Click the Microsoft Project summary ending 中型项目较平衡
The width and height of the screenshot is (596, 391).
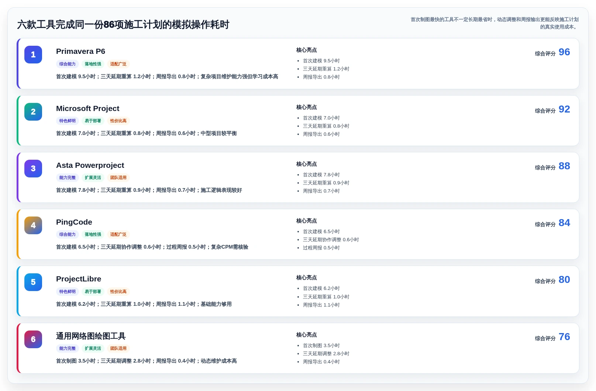tap(147, 134)
